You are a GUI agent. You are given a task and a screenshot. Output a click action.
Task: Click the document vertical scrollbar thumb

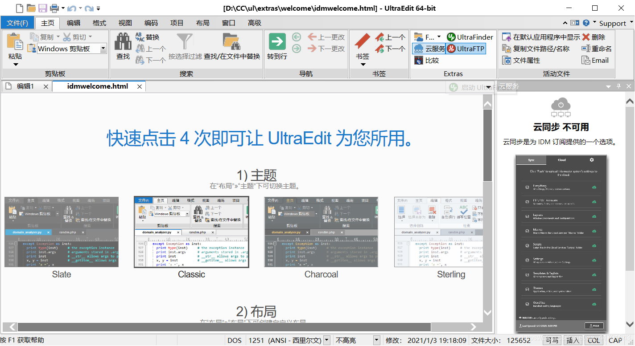487,146
